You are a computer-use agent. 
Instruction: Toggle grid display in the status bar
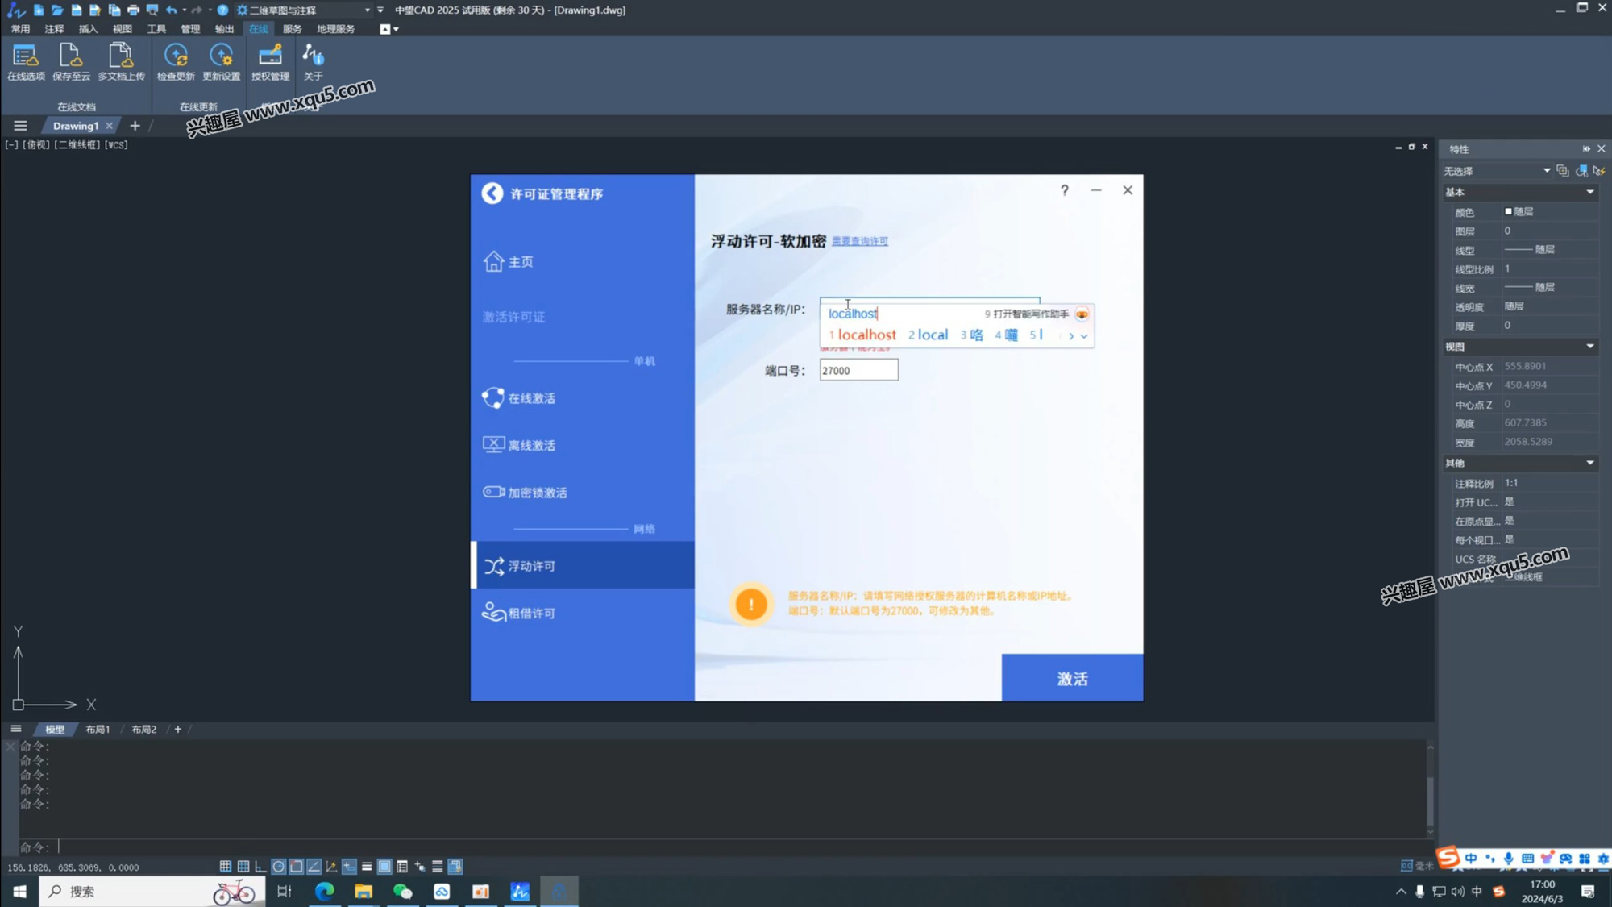coord(243,866)
